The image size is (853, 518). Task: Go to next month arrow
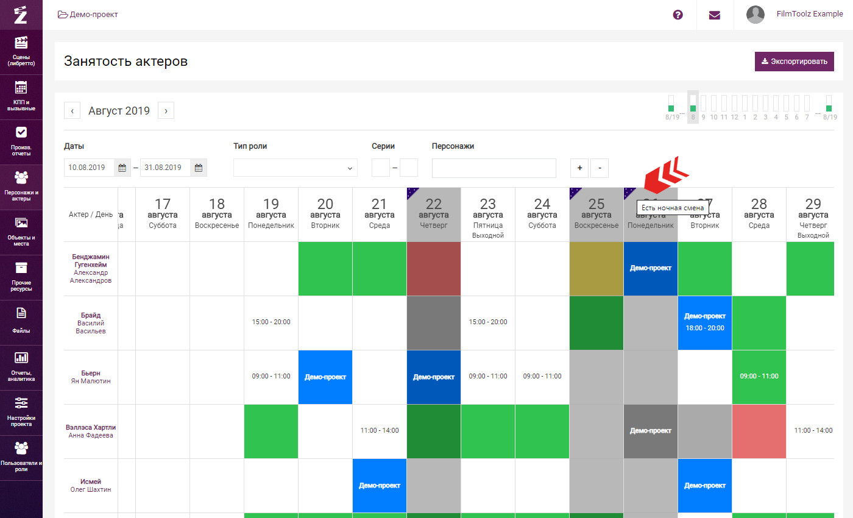tap(166, 111)
